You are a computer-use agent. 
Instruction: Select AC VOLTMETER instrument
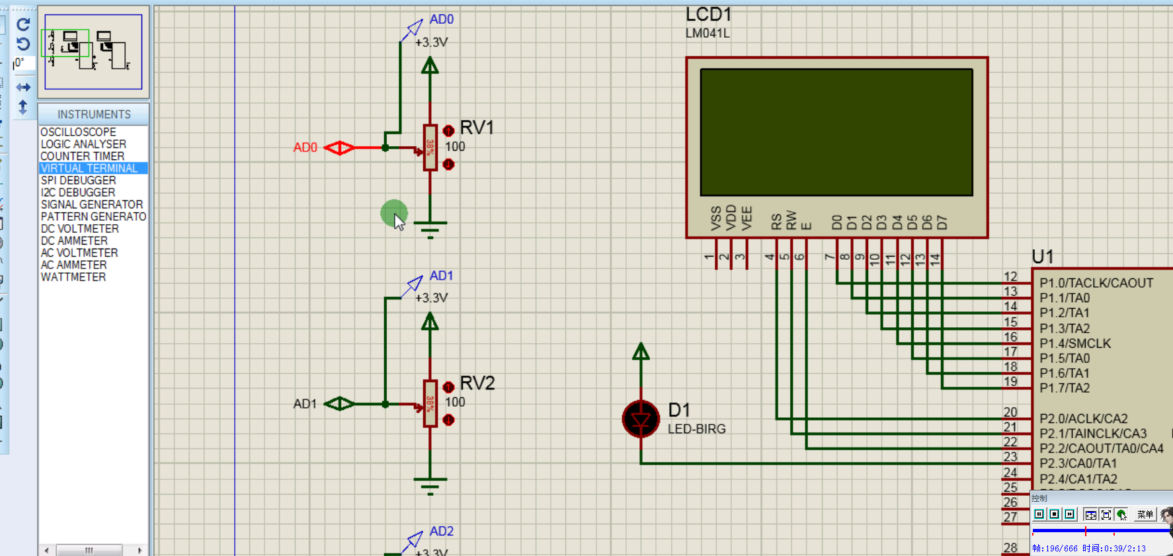point(93,253)
